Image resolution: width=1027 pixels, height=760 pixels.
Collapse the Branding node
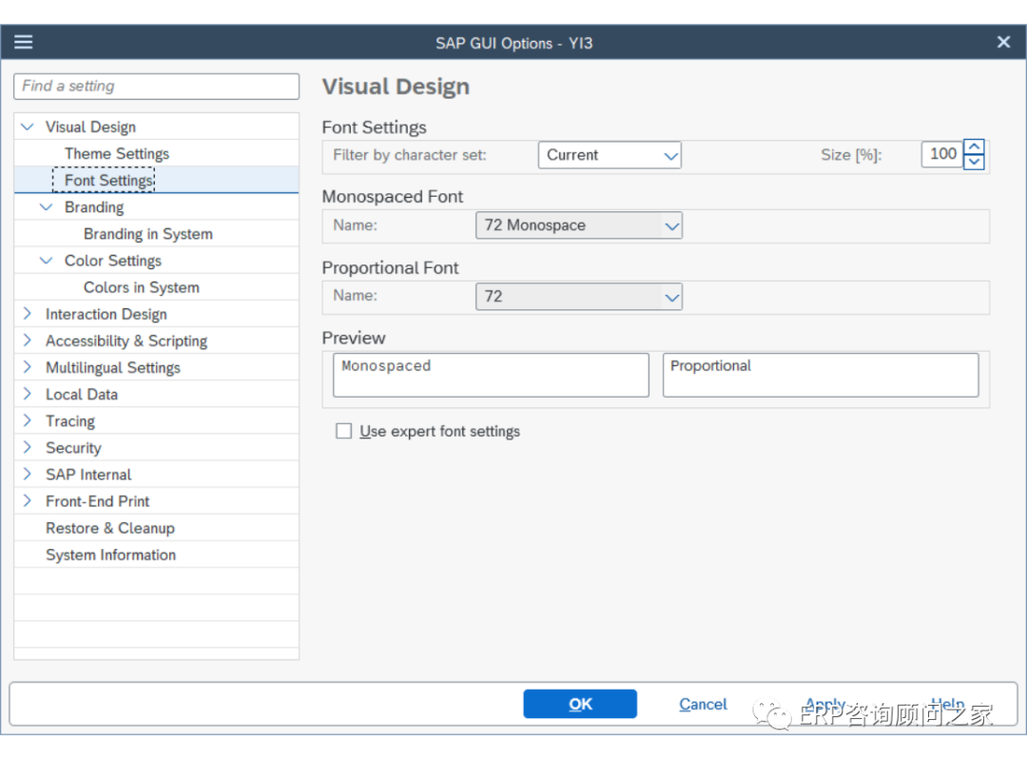44,206
